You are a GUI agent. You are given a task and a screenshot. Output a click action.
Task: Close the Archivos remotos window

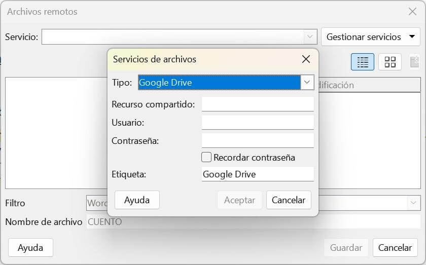tap(412, 12)
